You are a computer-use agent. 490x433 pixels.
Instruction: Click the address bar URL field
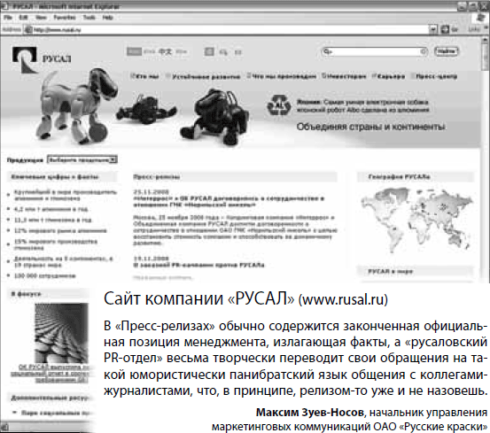pyautogui.click(x=230, y=29)
